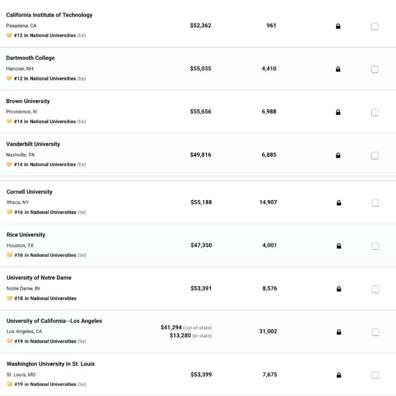Tick the checkbox for Vanderbilt University
The height and width of the screenshot is (396, 396).
click(375, 155)
